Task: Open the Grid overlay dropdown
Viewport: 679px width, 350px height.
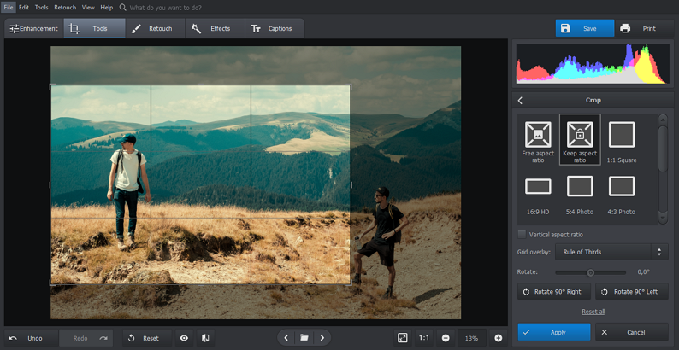Action: (611, 252)
